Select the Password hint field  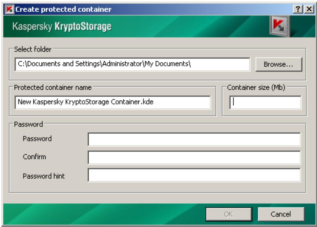(x=194, y=175)
